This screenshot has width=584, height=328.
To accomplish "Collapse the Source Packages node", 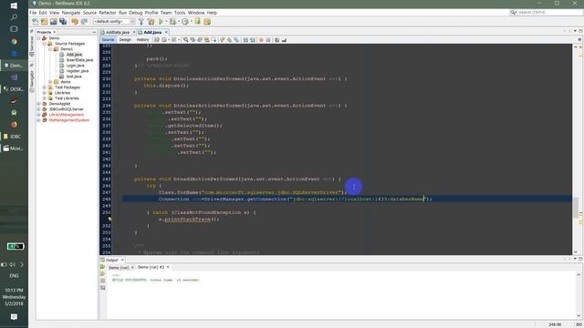I will click(x=45, y=44).
